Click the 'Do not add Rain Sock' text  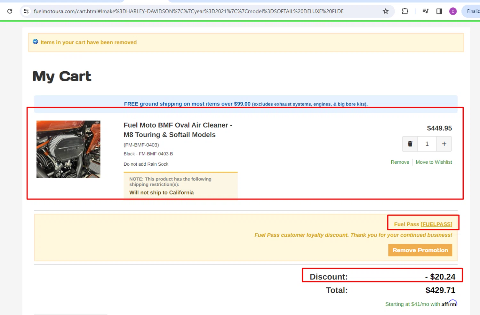click(x=146, y=164)
